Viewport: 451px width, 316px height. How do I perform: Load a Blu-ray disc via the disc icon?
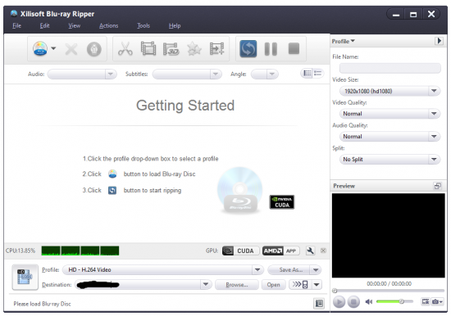[40, 49]
